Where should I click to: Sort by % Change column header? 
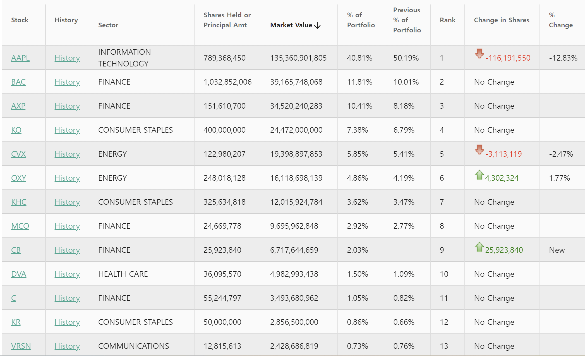coord(561,20)
